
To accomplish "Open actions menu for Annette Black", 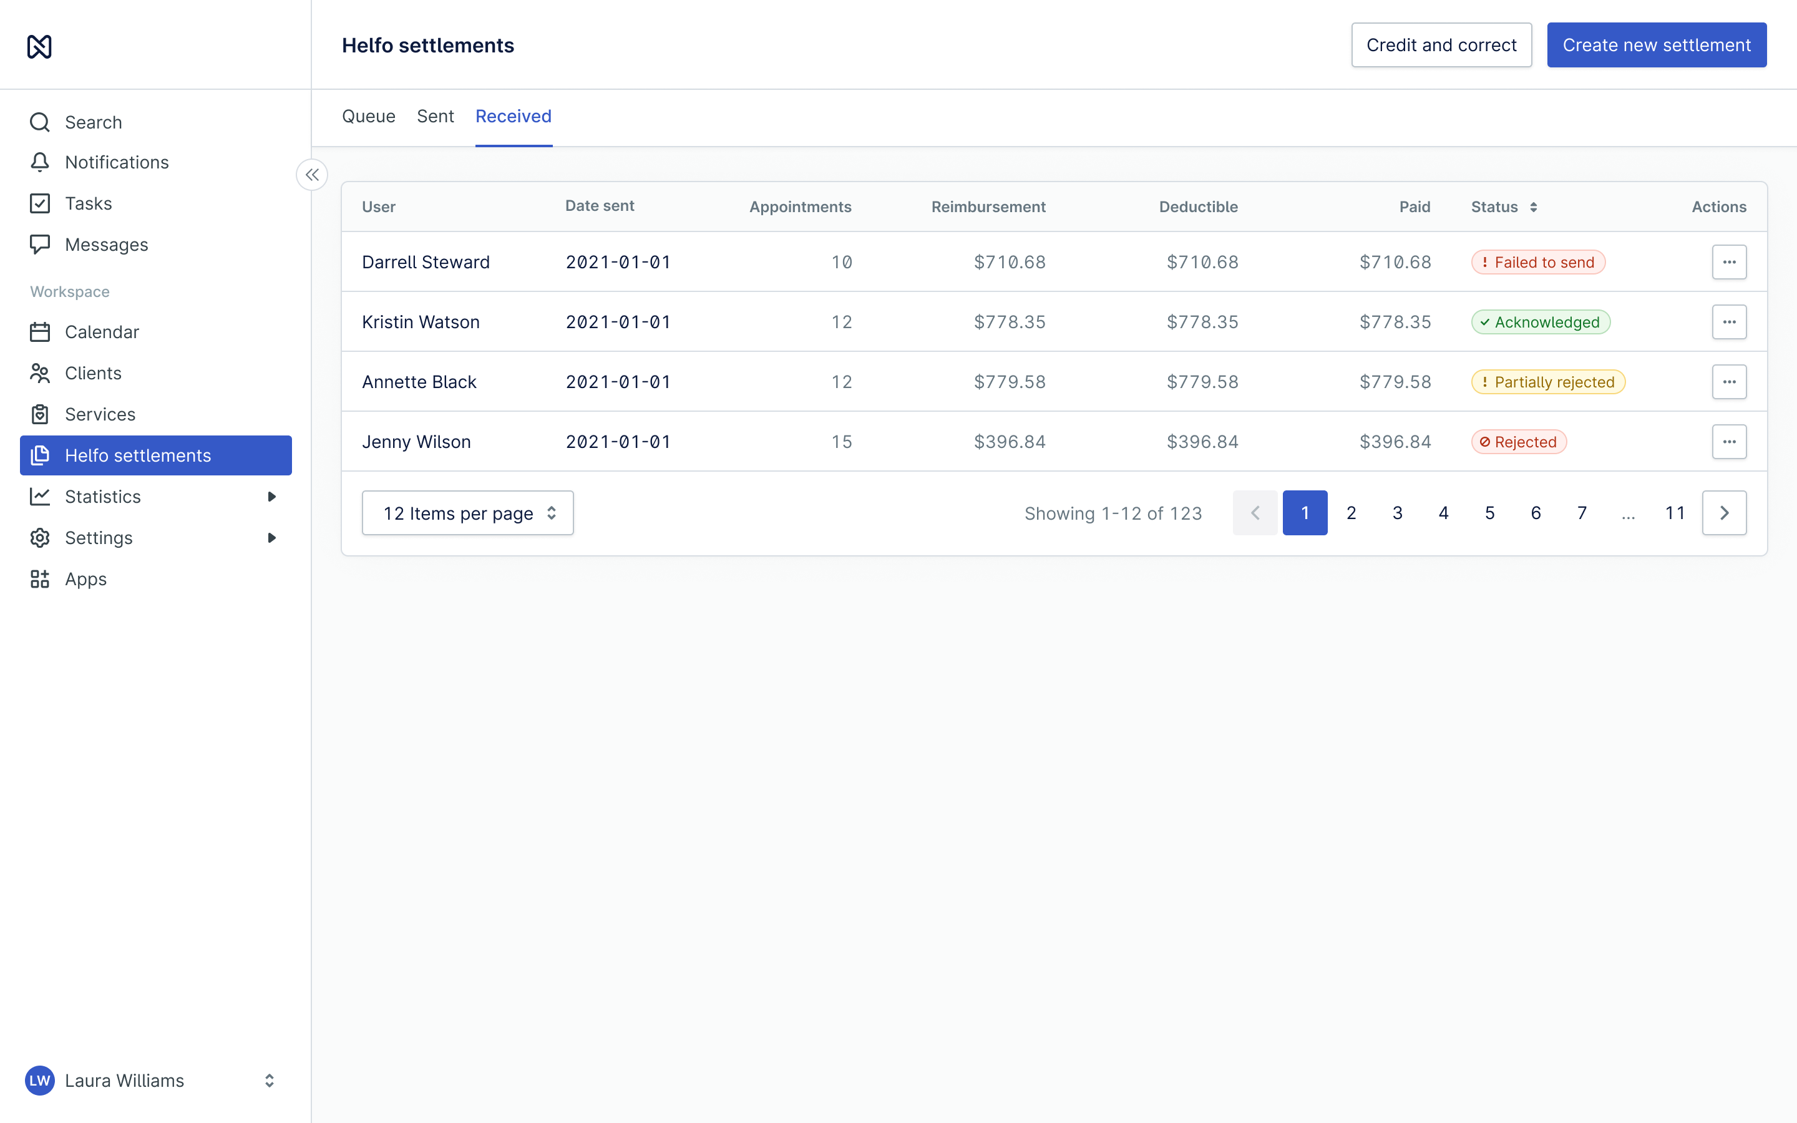I will [1730, 382].
